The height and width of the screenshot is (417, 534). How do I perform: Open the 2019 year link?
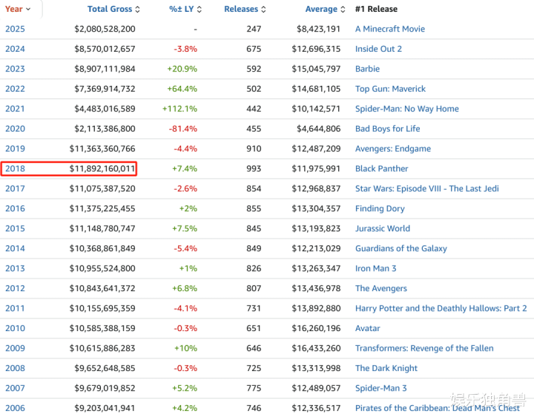coord(15,149)
